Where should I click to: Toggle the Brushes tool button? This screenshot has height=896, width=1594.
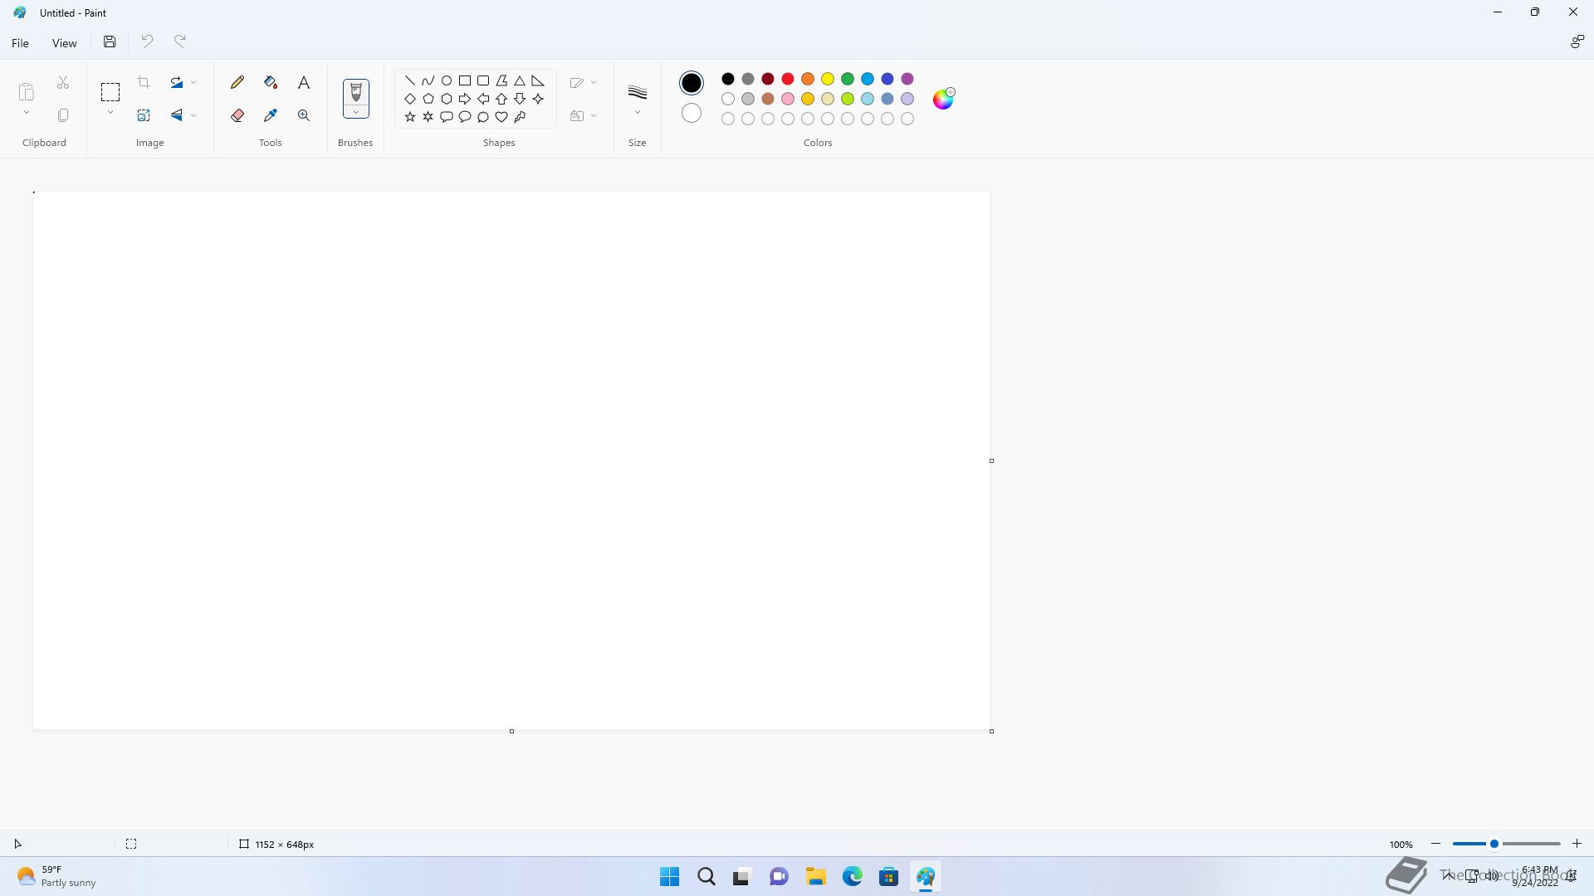(x=355, y=91)
